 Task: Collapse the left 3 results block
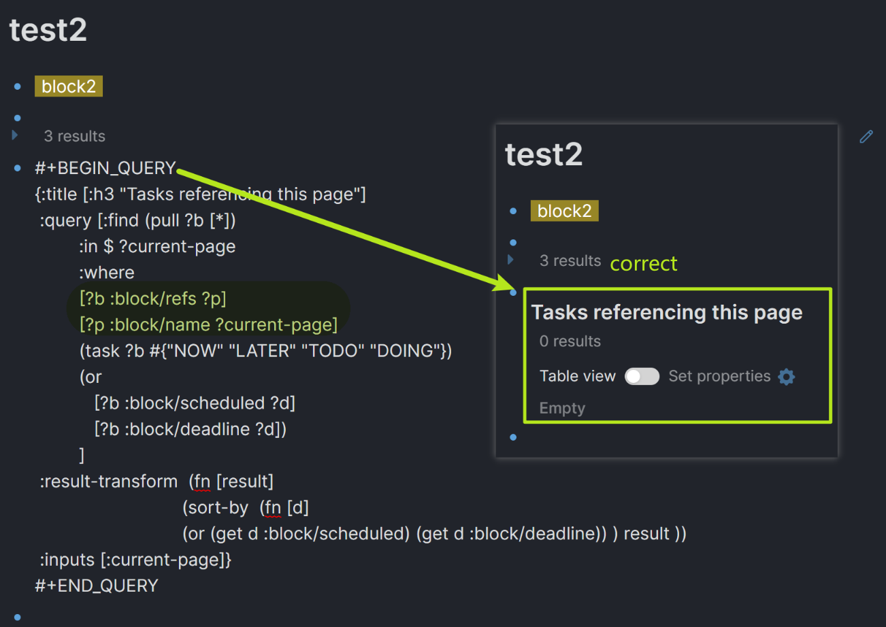pos(14,135)
